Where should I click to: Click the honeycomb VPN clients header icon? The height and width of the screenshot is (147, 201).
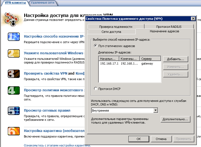point(12,19)
